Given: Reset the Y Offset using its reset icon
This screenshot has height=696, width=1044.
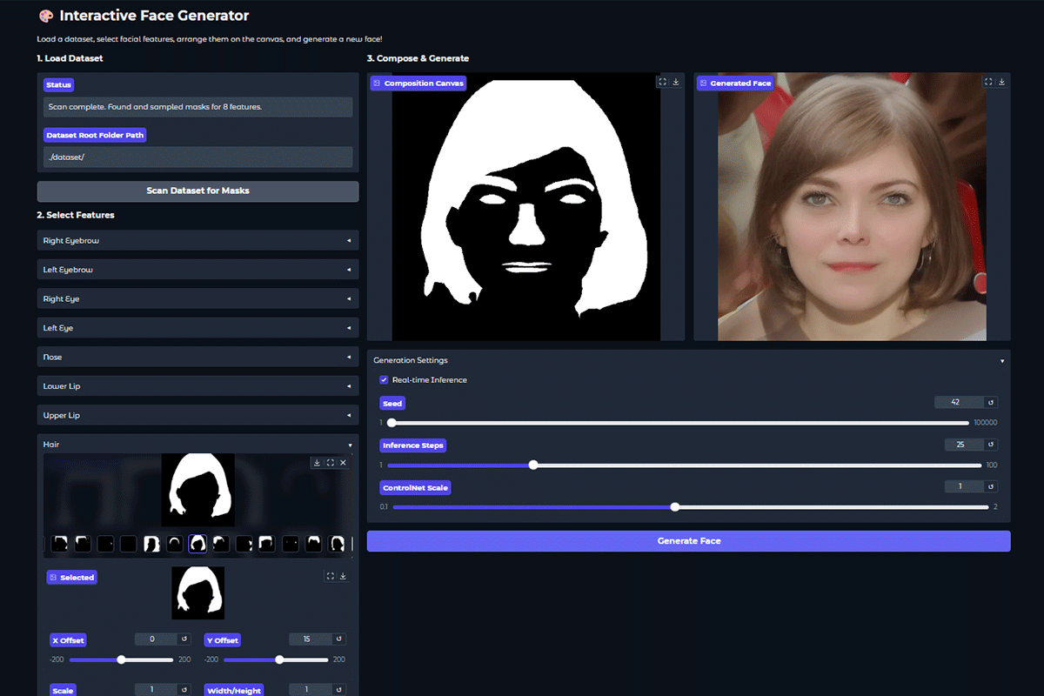Looking at the screenshot, I should click(339, 639).
